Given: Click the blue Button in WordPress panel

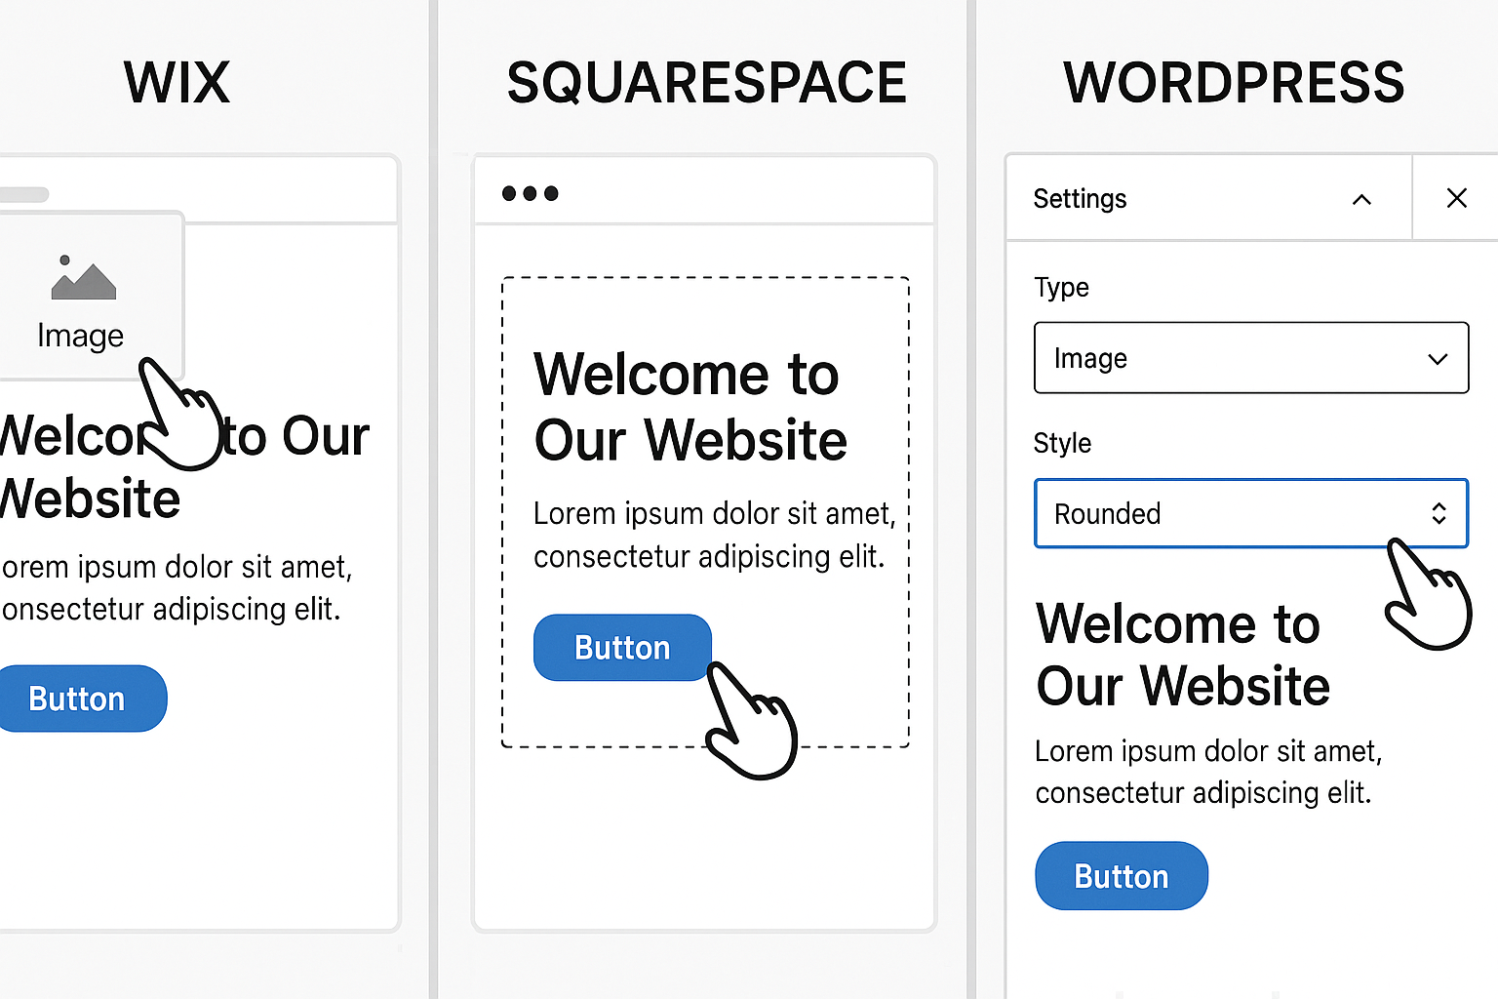Looking at the screenshot, I should point(1122,876).
